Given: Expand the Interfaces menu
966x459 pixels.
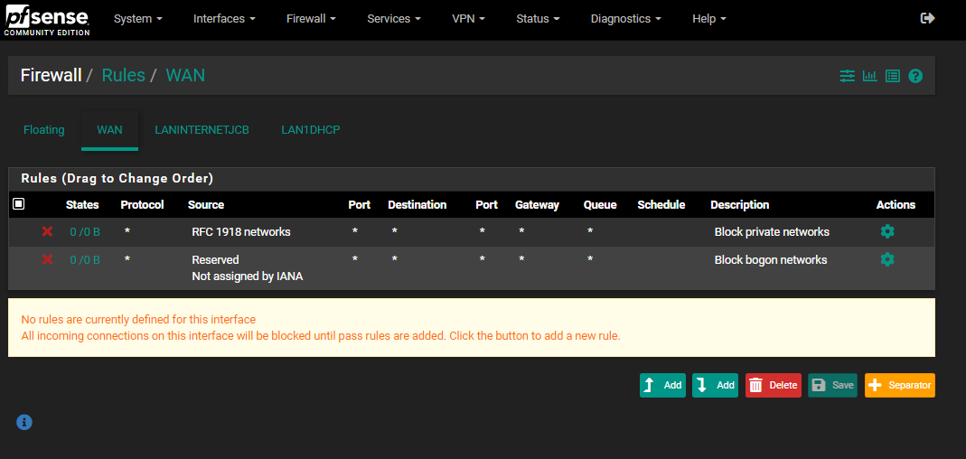Looking at the screenshot, I should (x=224, y=19).
